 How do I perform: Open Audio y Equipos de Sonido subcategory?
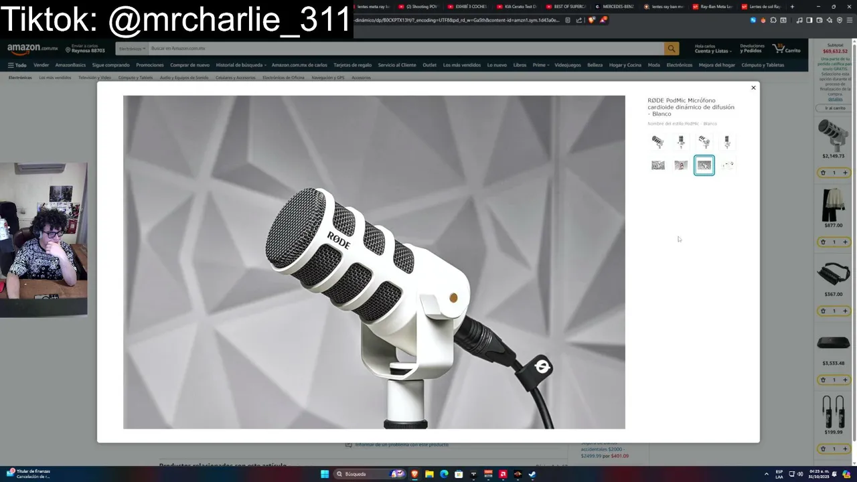point(184,78)
